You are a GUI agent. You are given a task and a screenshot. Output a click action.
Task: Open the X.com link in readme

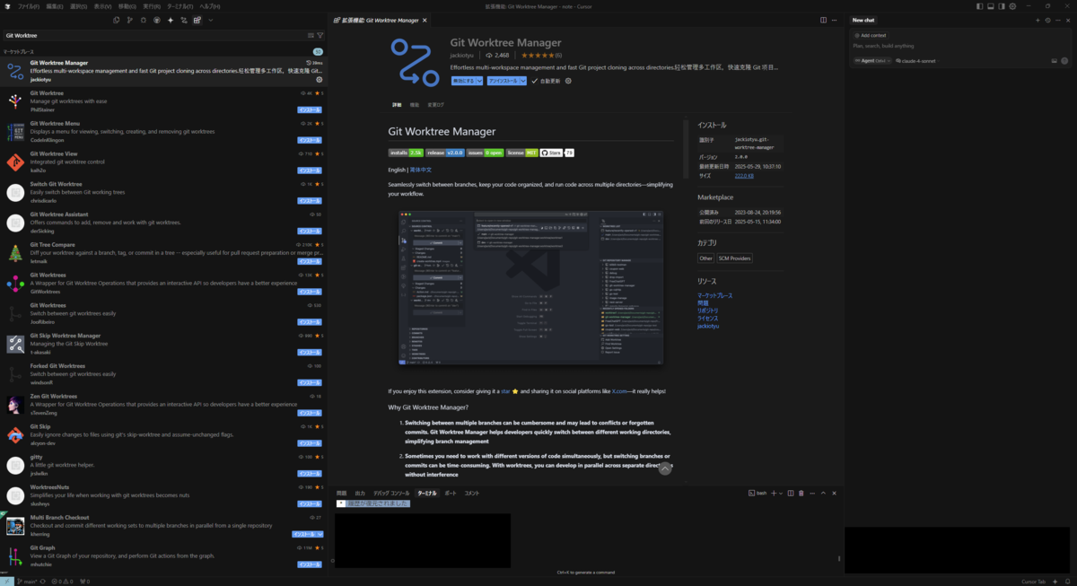coord(619,391)
